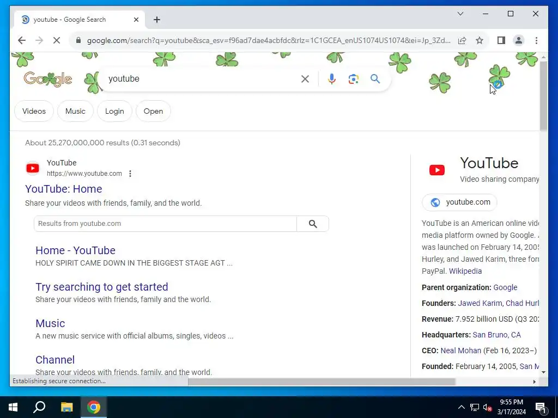The height and width of the screenshot is (418, 558).
Task: Start voice search with microphone icon
Action: coord(332,79)
